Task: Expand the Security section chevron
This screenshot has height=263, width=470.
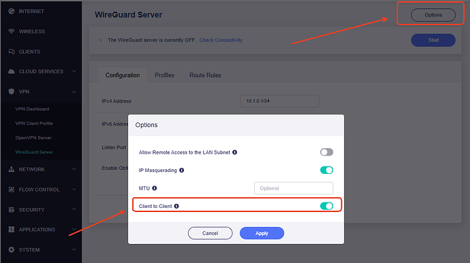Action: 74,209
